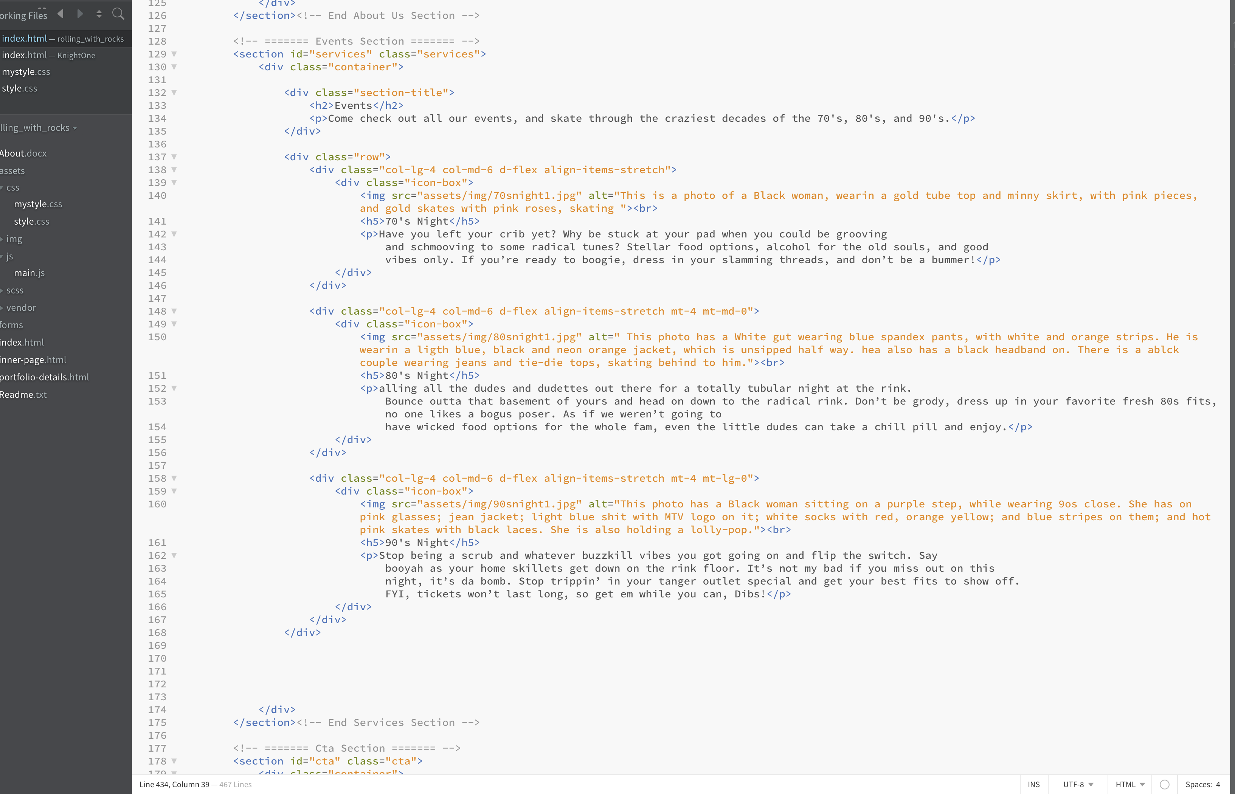Collapse code fold arrow at line 129
Screen dimensions: 1235x794
(x=174, y=54)
